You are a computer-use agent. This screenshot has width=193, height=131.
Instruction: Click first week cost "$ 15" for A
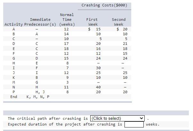click(94, 29)
